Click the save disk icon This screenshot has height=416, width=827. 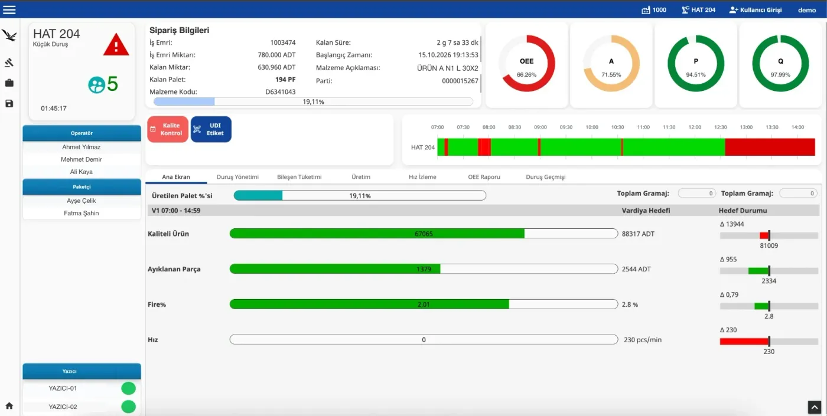click(9, 103)
